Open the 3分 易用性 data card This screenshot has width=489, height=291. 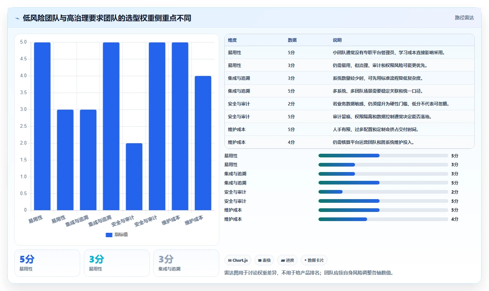117,263
